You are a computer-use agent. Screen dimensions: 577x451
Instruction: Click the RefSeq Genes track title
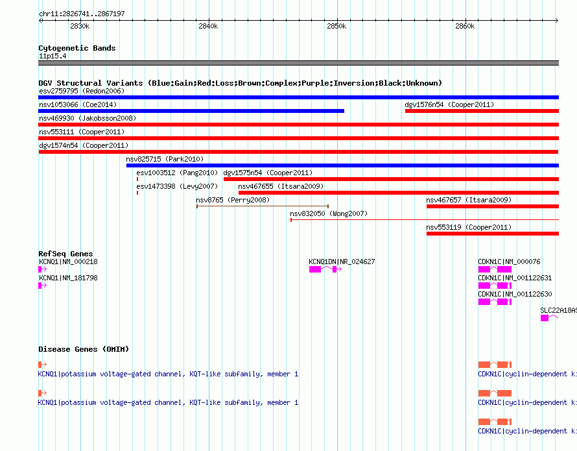click(x=65, y=254)
